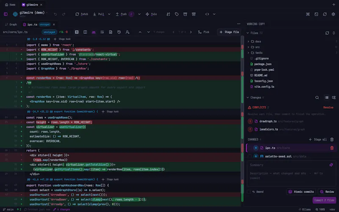Collapse the Files section

click(x=248, y=33)
